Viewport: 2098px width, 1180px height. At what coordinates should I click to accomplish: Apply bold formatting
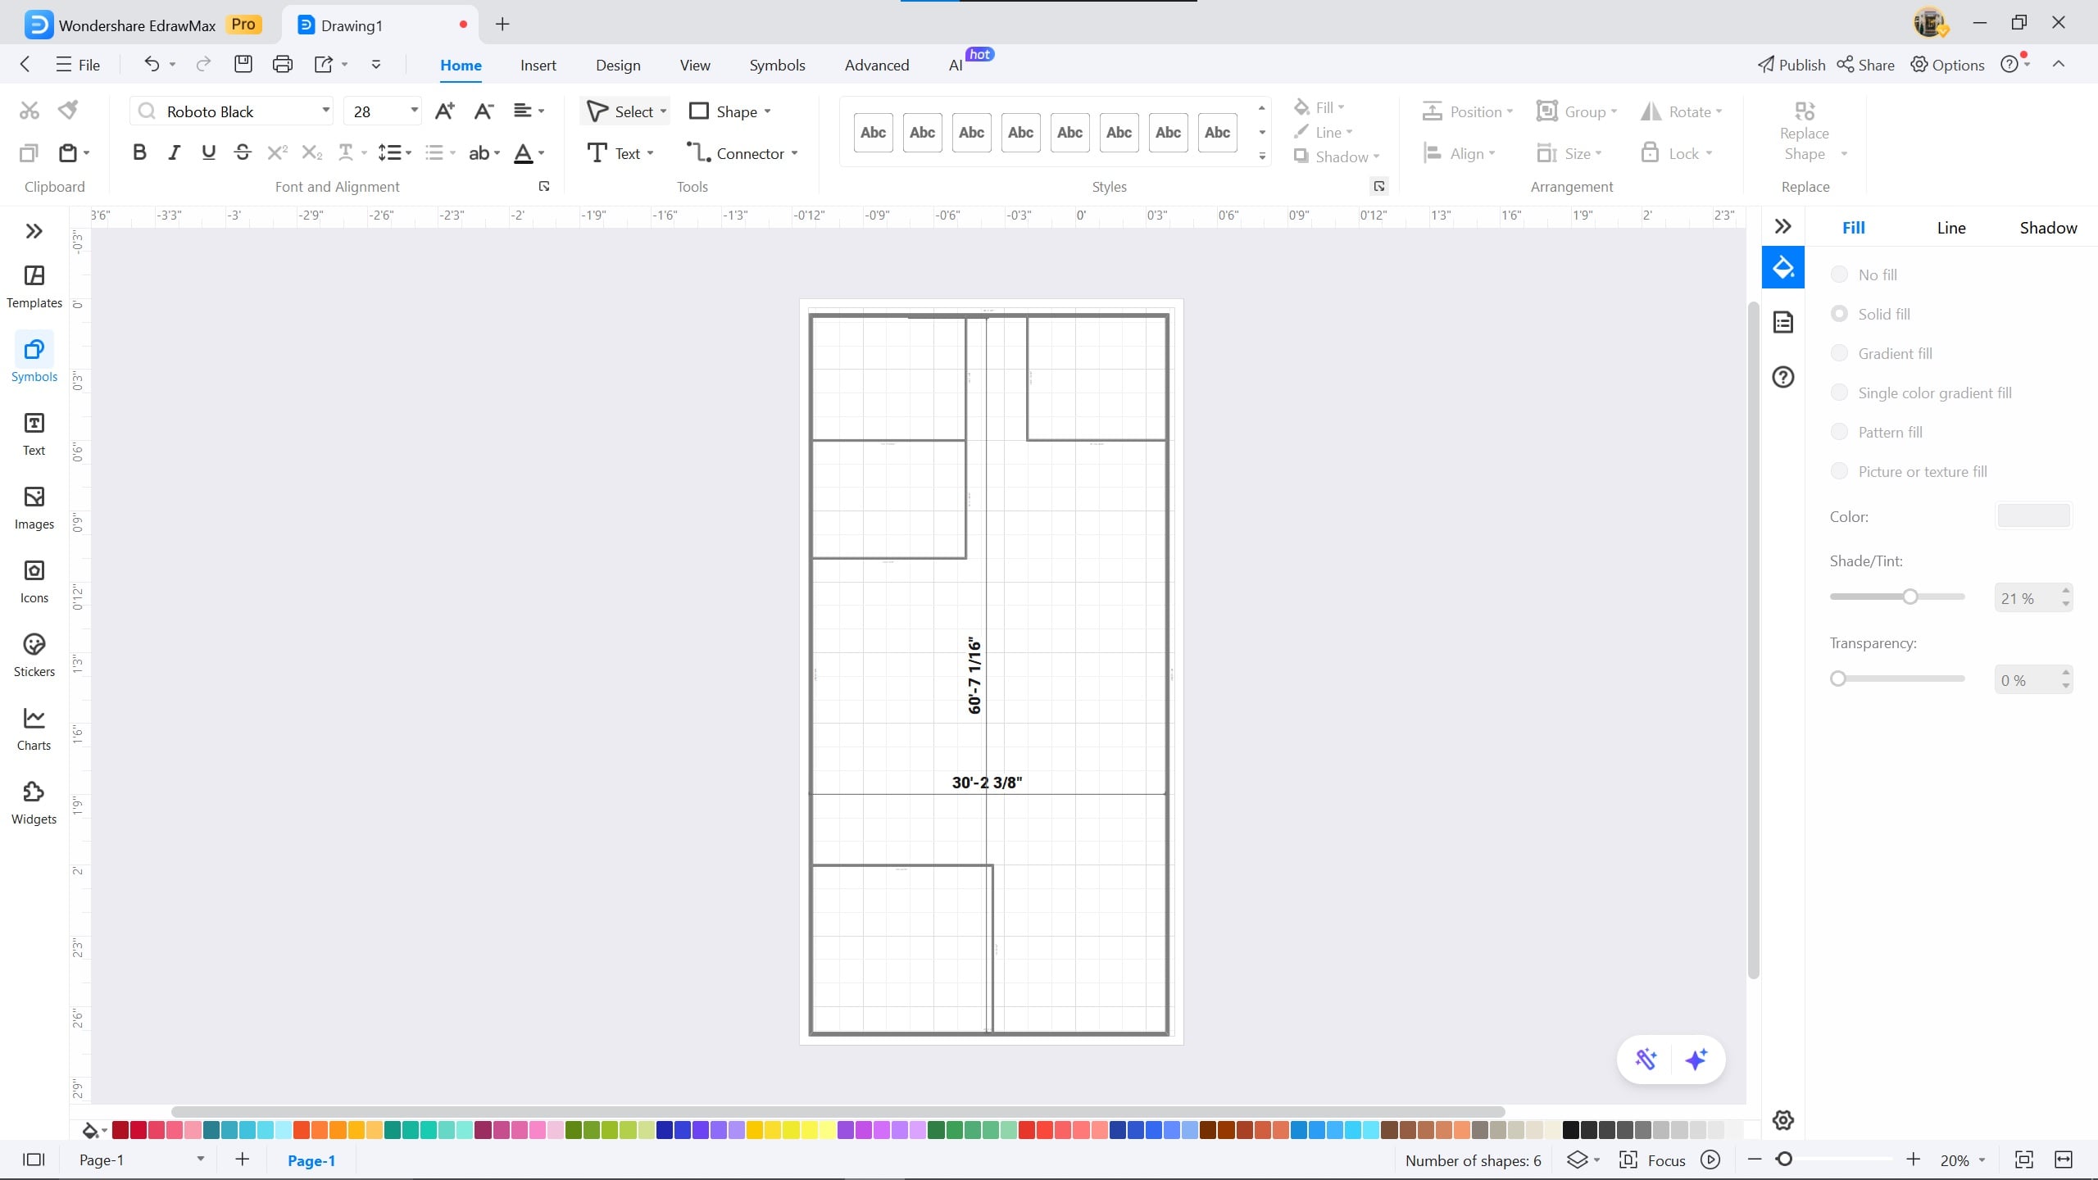139,152
